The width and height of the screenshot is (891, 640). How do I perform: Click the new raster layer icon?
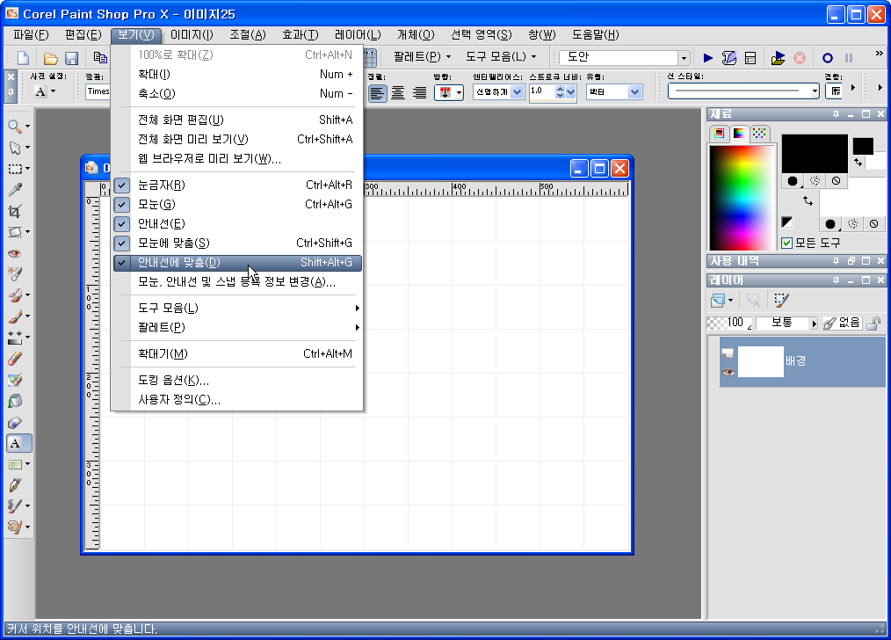click(718, 300)
